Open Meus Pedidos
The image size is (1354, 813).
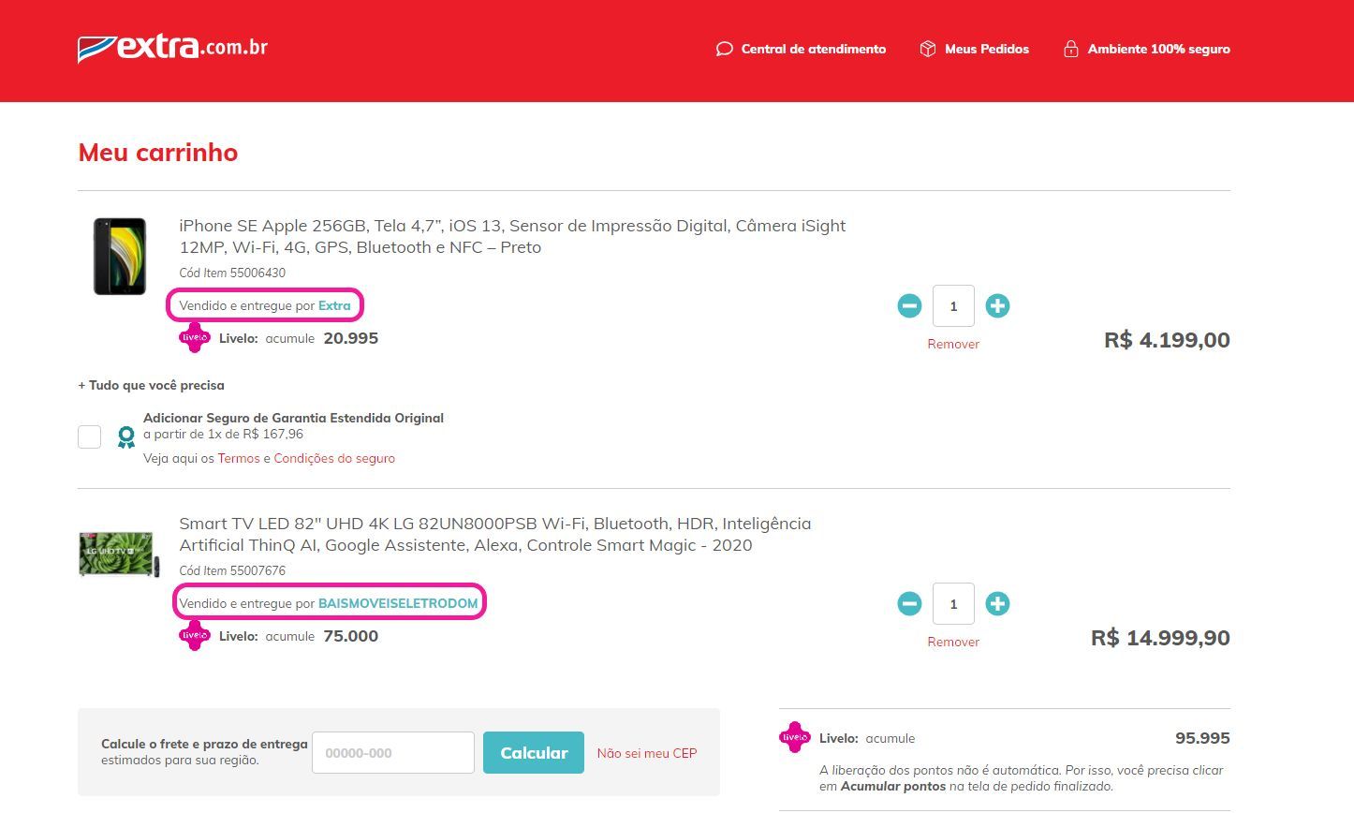click(987, 49)
